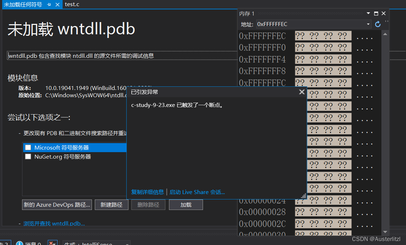406x245 pixels.
Task: Click the 内存 1 panel title
Action: tap(247, 13)
